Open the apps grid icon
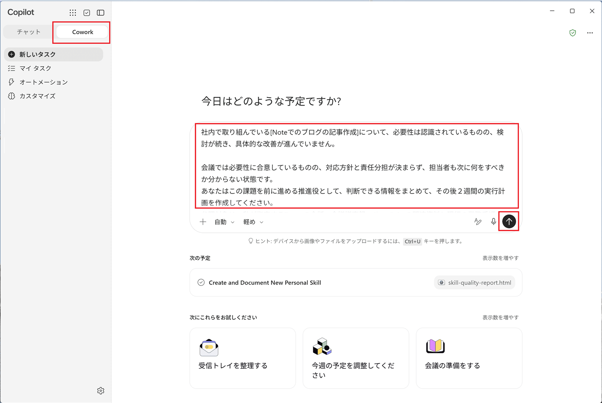This screenshot has width=602, height=403. pos(73,13)
